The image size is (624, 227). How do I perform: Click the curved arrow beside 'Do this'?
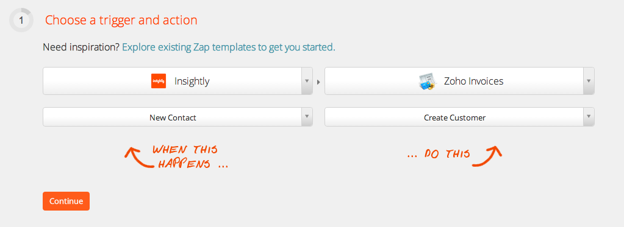tap(487, 156)
